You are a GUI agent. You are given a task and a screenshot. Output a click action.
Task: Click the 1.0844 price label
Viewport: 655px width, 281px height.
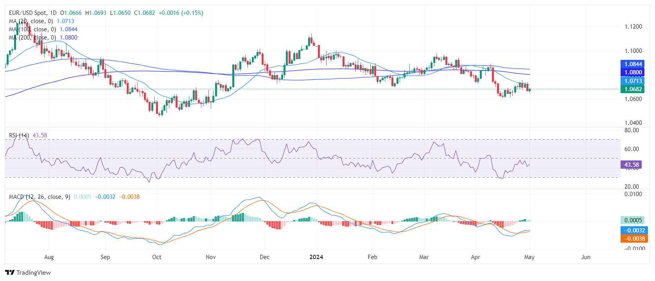[632, 64]
